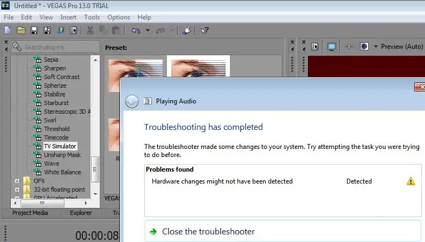
Task: Select the Starburst effect
Action: [56, 103]
